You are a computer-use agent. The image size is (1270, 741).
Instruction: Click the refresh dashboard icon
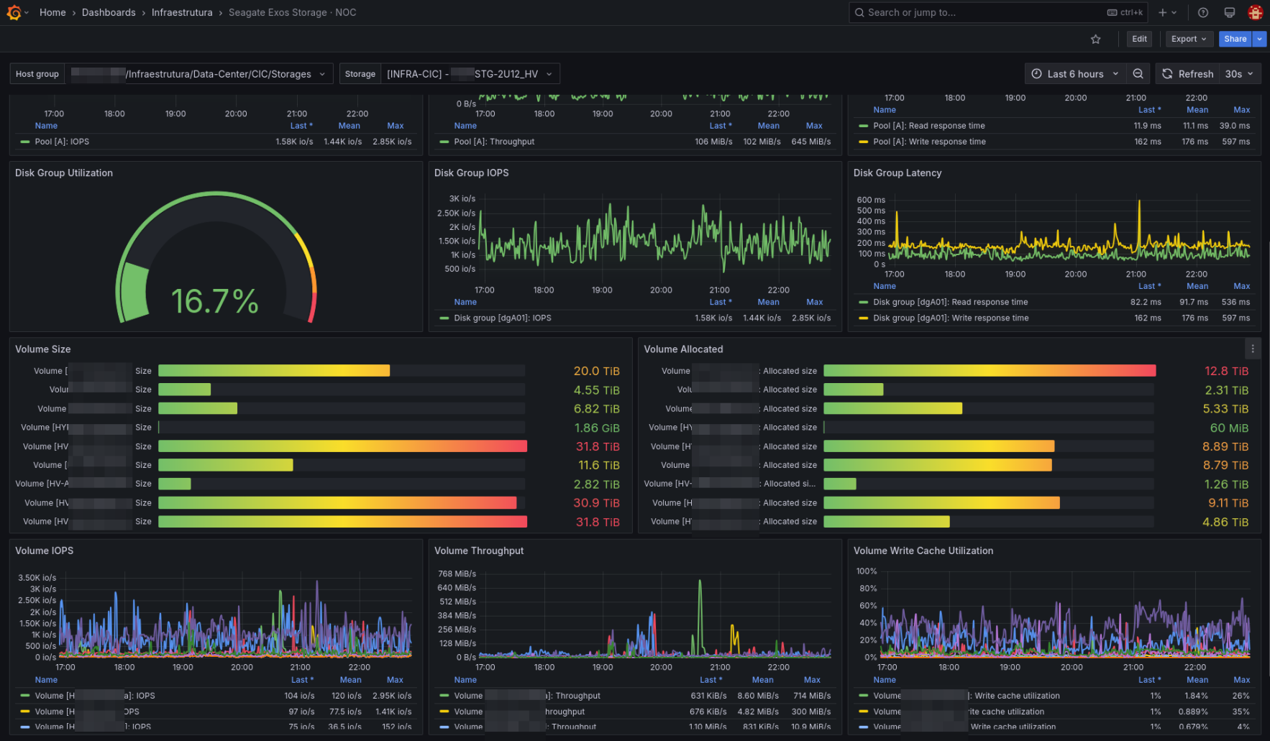pyautogui.click(x=1167, y=74)
